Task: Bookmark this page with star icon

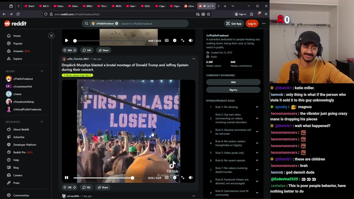Action: 209,14
